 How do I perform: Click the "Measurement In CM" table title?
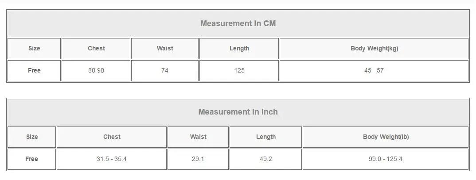(238, 23)
